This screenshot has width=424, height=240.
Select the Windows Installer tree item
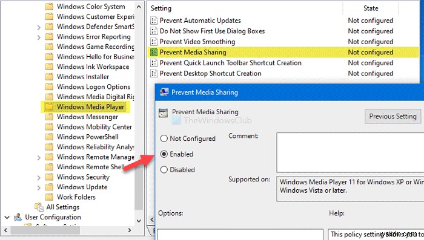[x=83, y=77]
